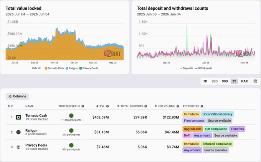Sort table by 30D Volume column
This screenshot has width=261, height=162.
(165, 106)
